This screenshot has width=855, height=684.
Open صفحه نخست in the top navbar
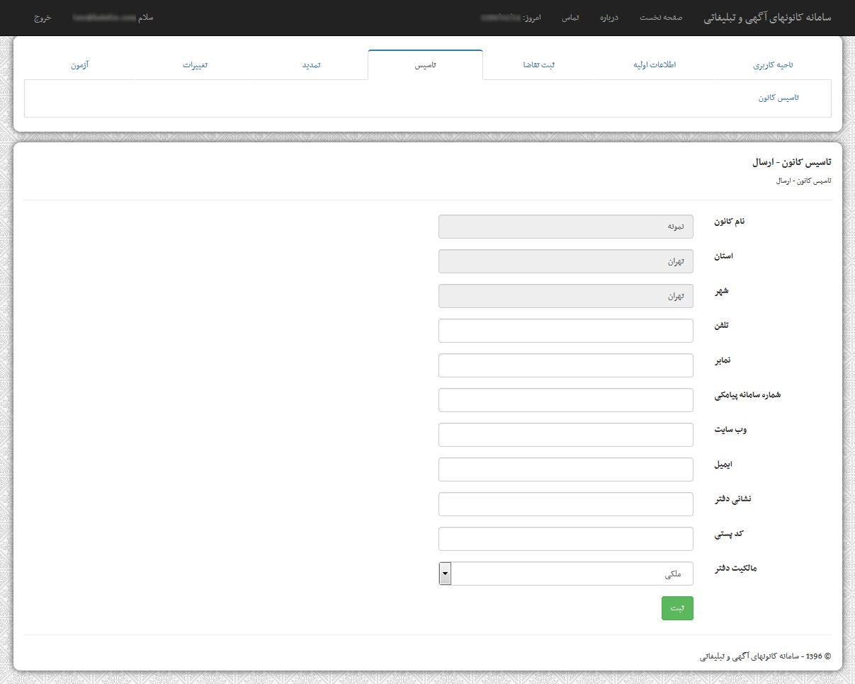(x=661, y=17)
